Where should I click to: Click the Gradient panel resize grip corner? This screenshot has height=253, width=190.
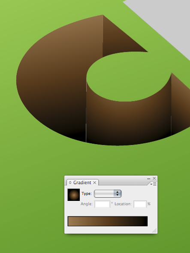(154, 231)
